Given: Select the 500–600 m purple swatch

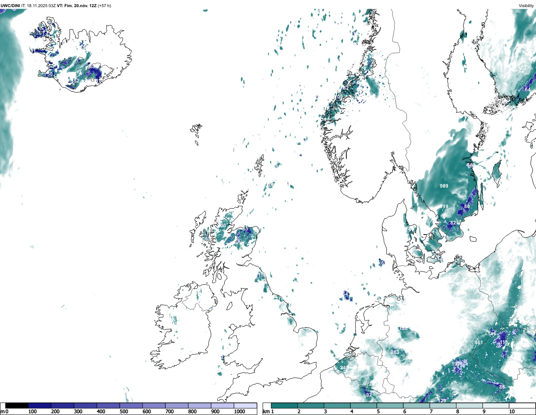Looking at the screenshot, I should [x=131, y=405].
